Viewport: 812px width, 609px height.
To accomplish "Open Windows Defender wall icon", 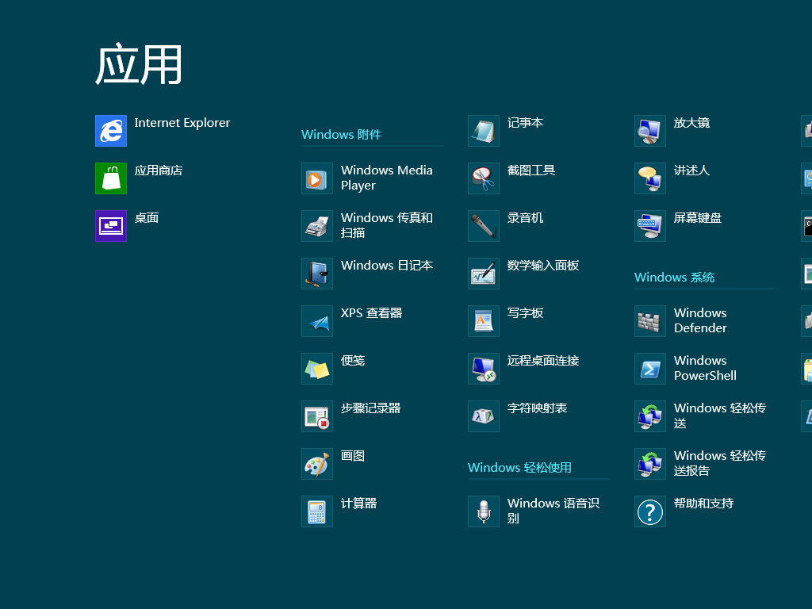I will (650, 321).
